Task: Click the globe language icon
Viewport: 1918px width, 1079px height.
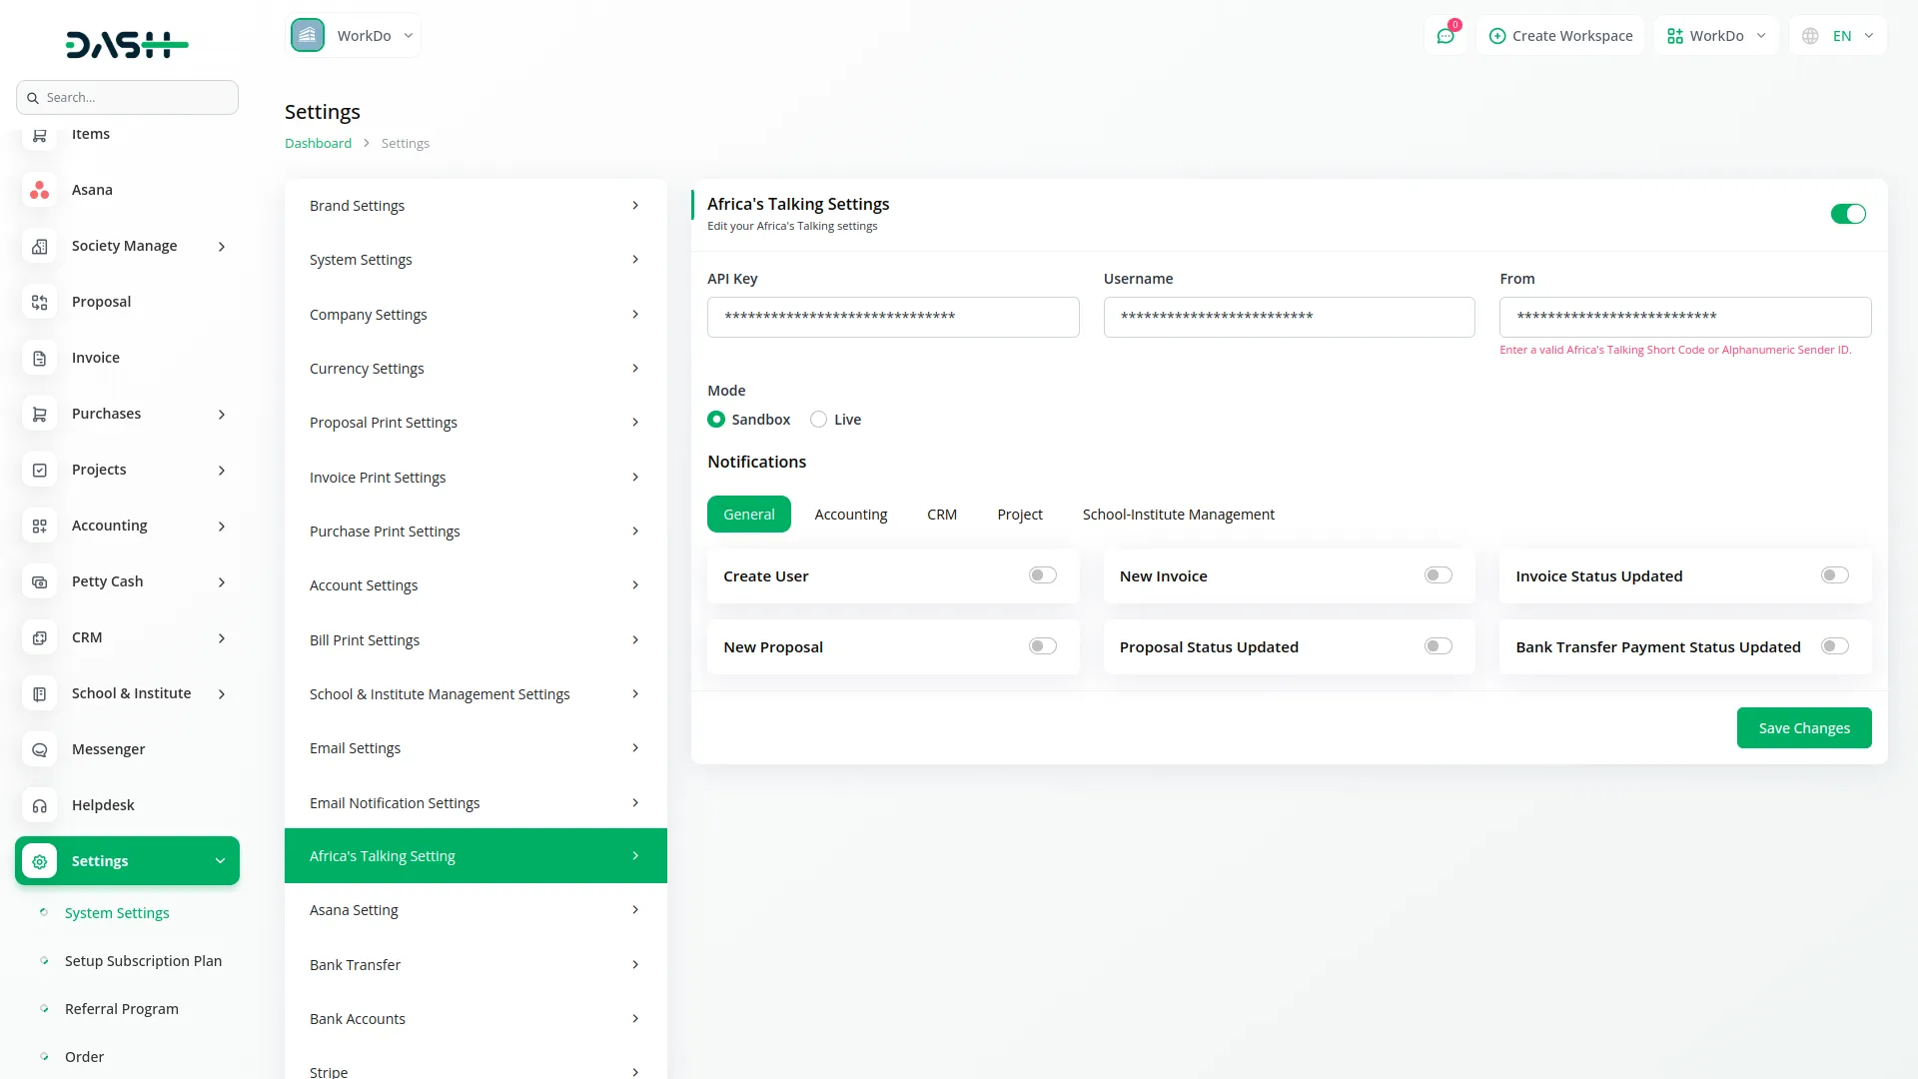Action: [1810, 36]
